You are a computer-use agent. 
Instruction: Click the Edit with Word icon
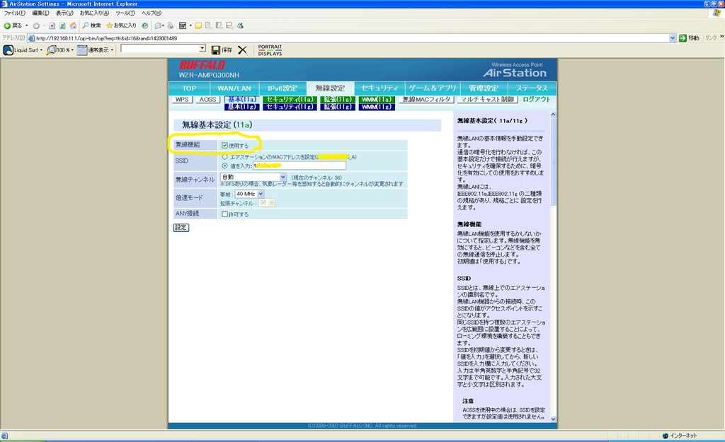[x=183, y=26]
